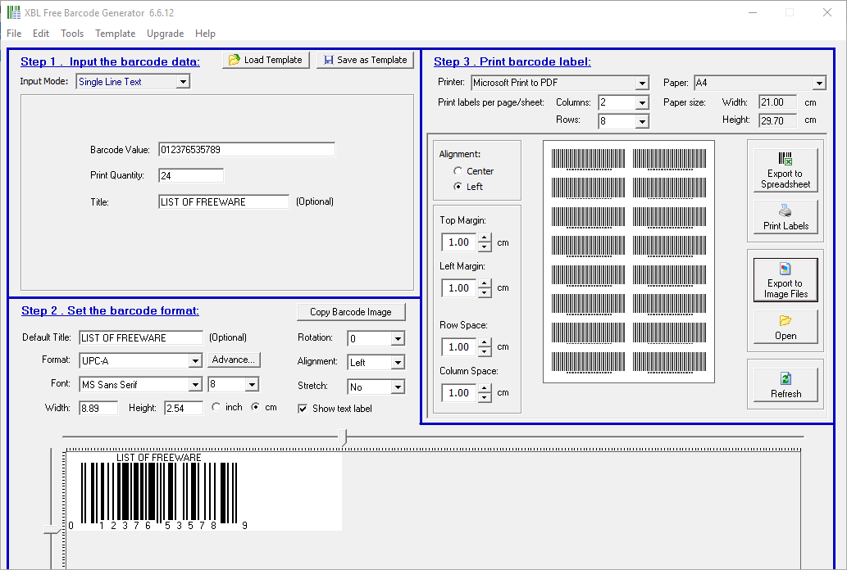Click the XBL Barcode Generator app icon
The image size is (847, 570).
[x=13, y=12]
